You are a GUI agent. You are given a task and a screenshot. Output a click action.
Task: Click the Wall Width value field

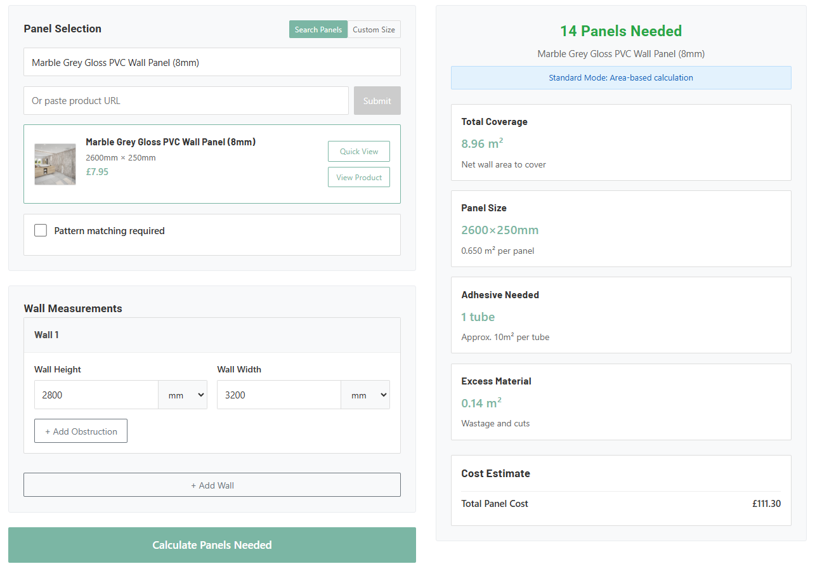click(278, 395)
